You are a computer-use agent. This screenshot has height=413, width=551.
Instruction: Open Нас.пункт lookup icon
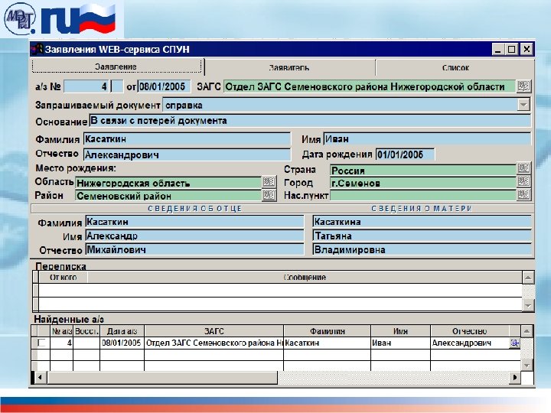(523, 195)
